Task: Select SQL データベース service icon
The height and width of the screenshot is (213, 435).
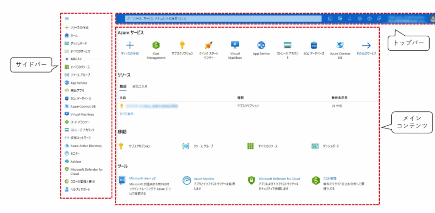Action: (x=314, y=45)
